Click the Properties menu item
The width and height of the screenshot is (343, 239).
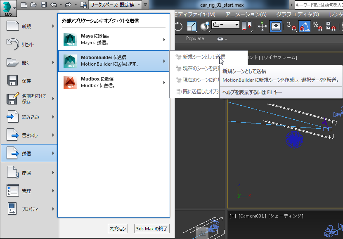click(x=29, y=209)
